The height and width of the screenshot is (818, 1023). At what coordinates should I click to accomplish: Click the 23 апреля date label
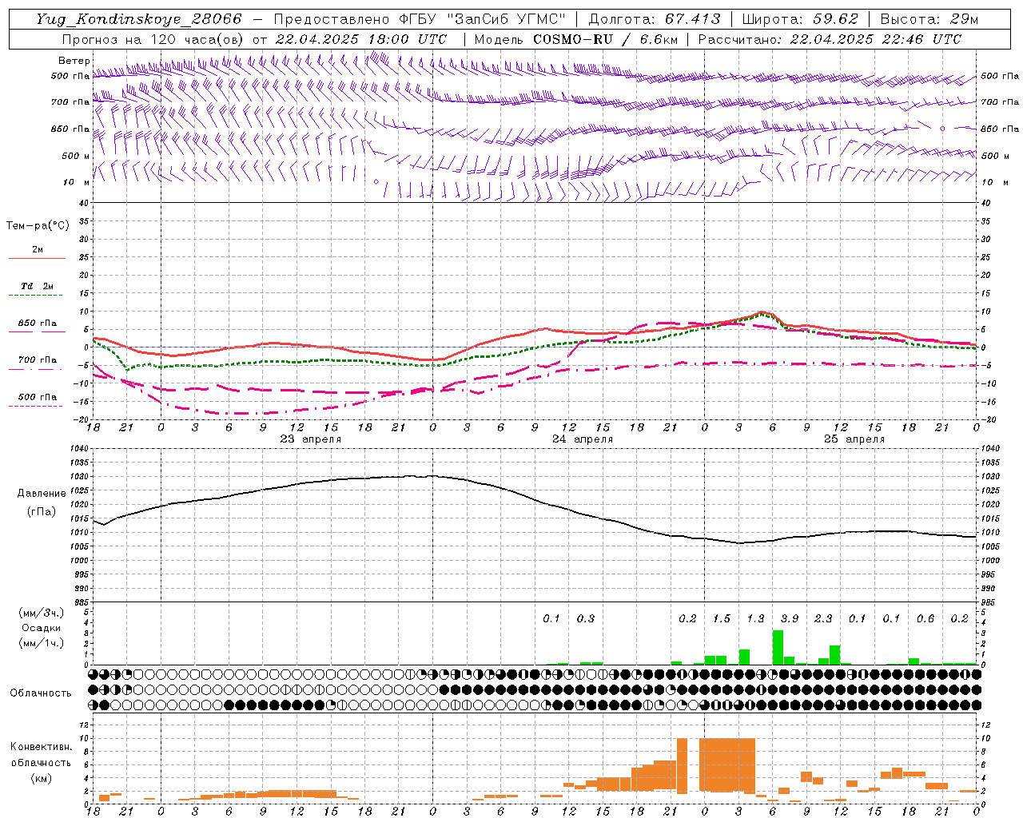pos(310,439)
